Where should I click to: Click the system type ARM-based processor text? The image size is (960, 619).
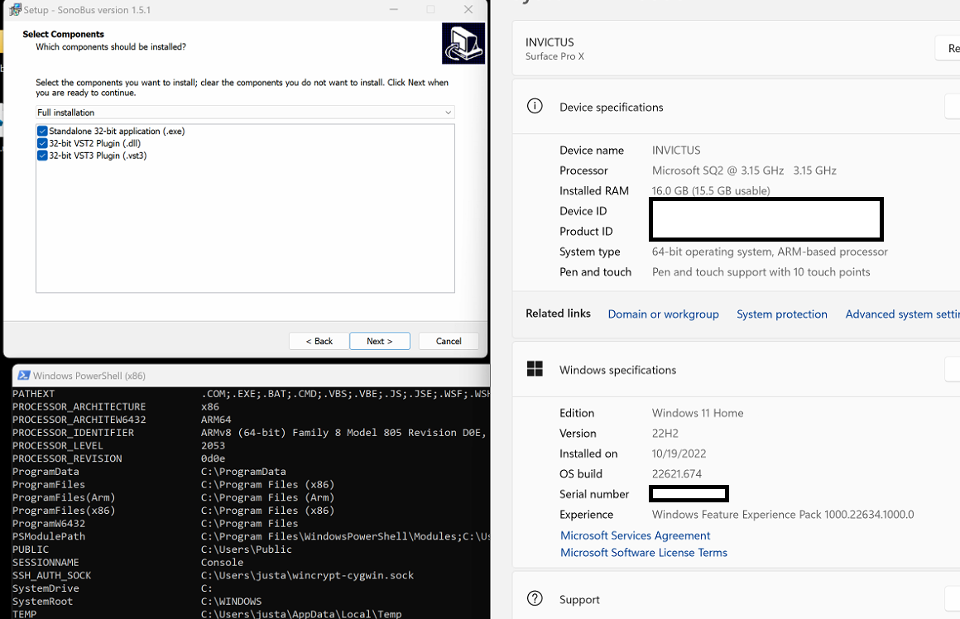pos(770,252)
